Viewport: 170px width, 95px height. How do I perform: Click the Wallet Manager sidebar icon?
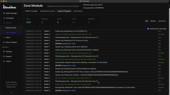coord(4,13)
